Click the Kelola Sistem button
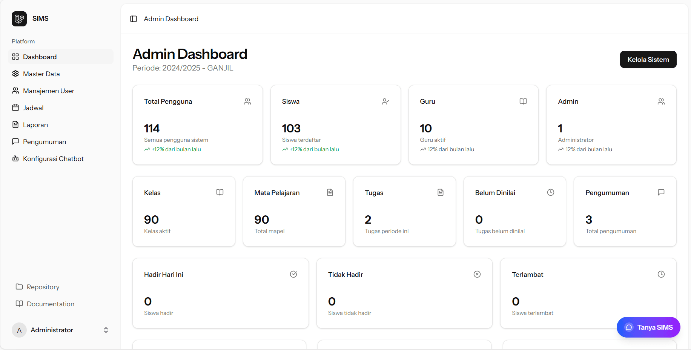 coord(648,60)
